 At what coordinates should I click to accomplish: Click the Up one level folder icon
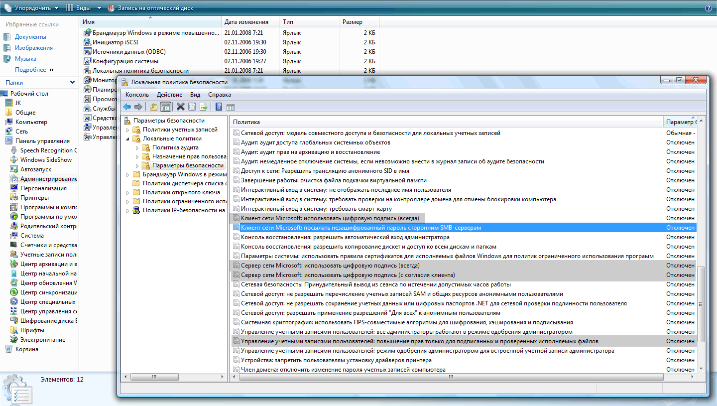(154, 107)
